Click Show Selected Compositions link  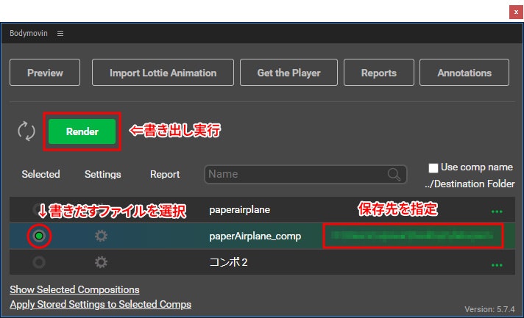(74, 289)
